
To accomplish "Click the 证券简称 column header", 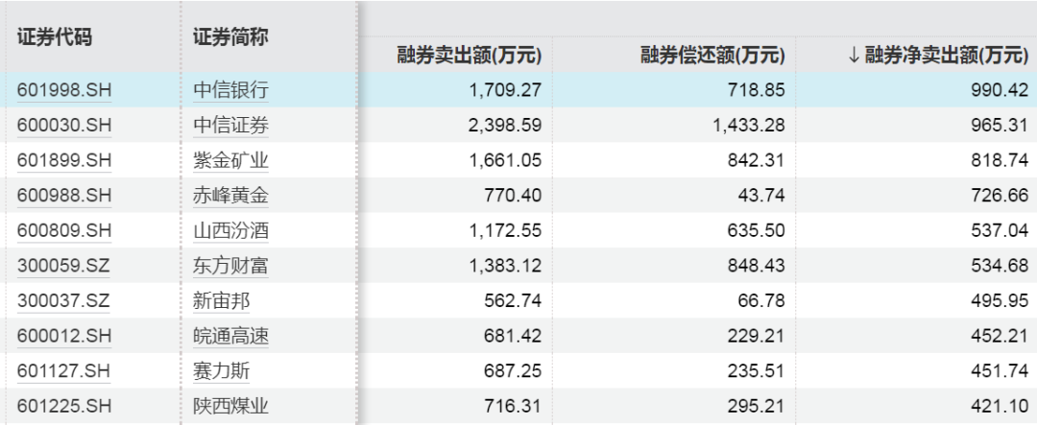I will [x=230, y=36].
